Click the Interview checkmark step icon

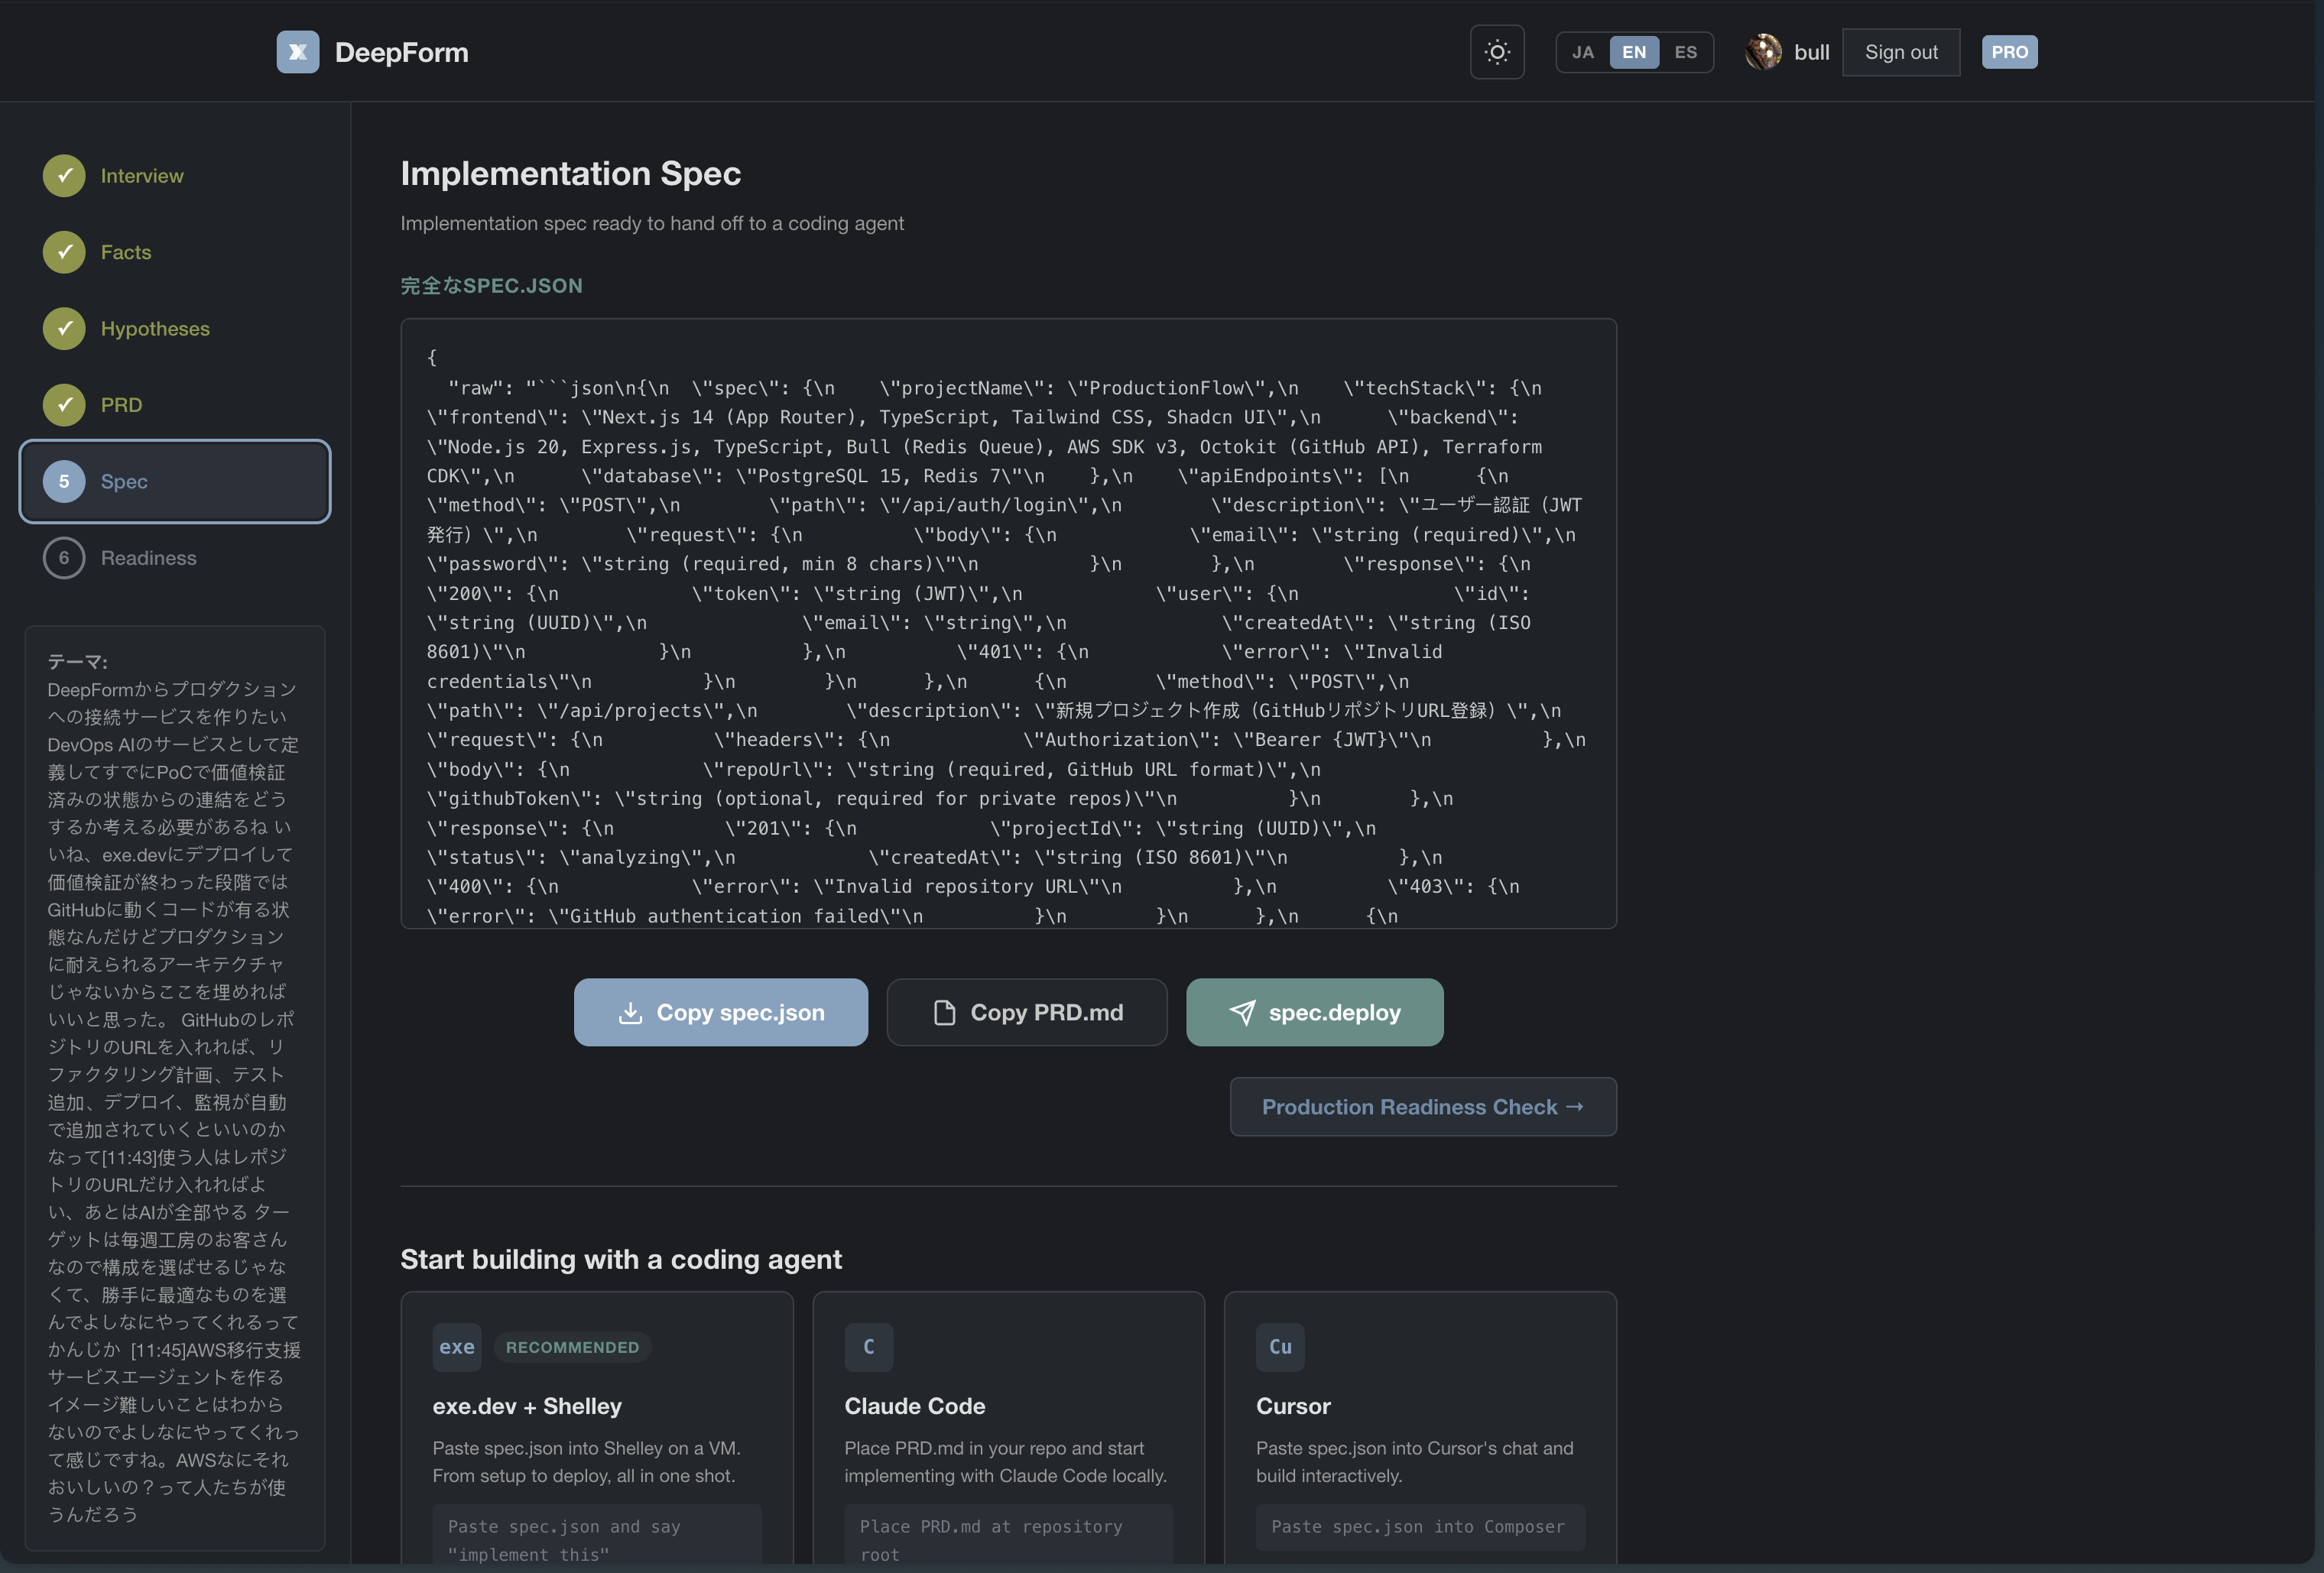(x=64, y=176)
